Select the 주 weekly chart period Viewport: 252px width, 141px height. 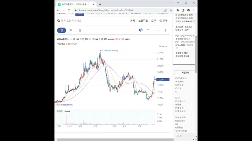pos(71,30)
